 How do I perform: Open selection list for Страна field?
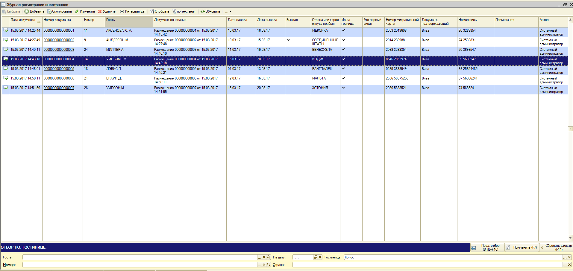[565, 264]
